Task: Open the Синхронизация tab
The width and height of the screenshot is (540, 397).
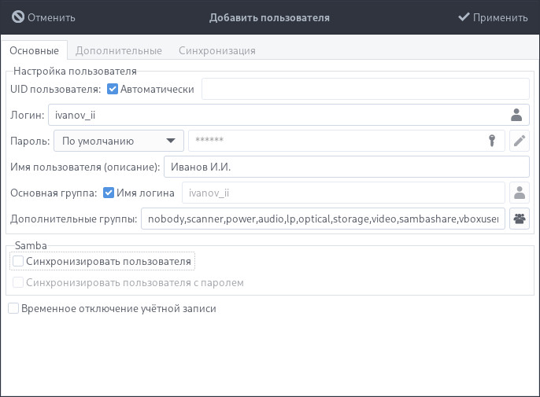Action: (217, 50)
